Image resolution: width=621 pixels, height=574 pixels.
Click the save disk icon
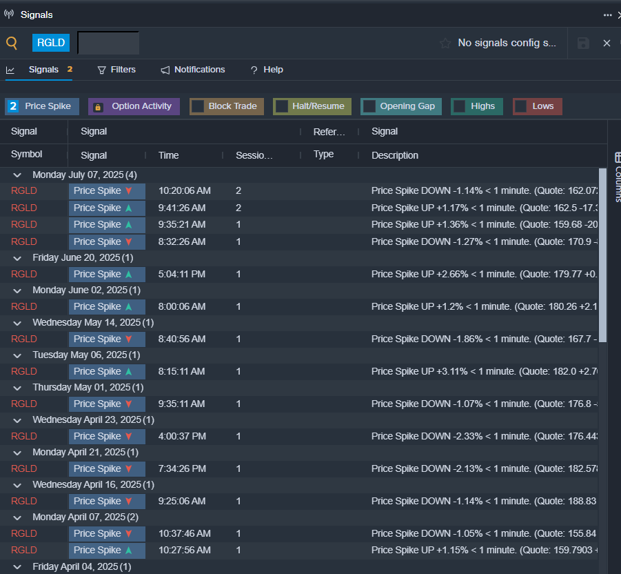[583, 43]
